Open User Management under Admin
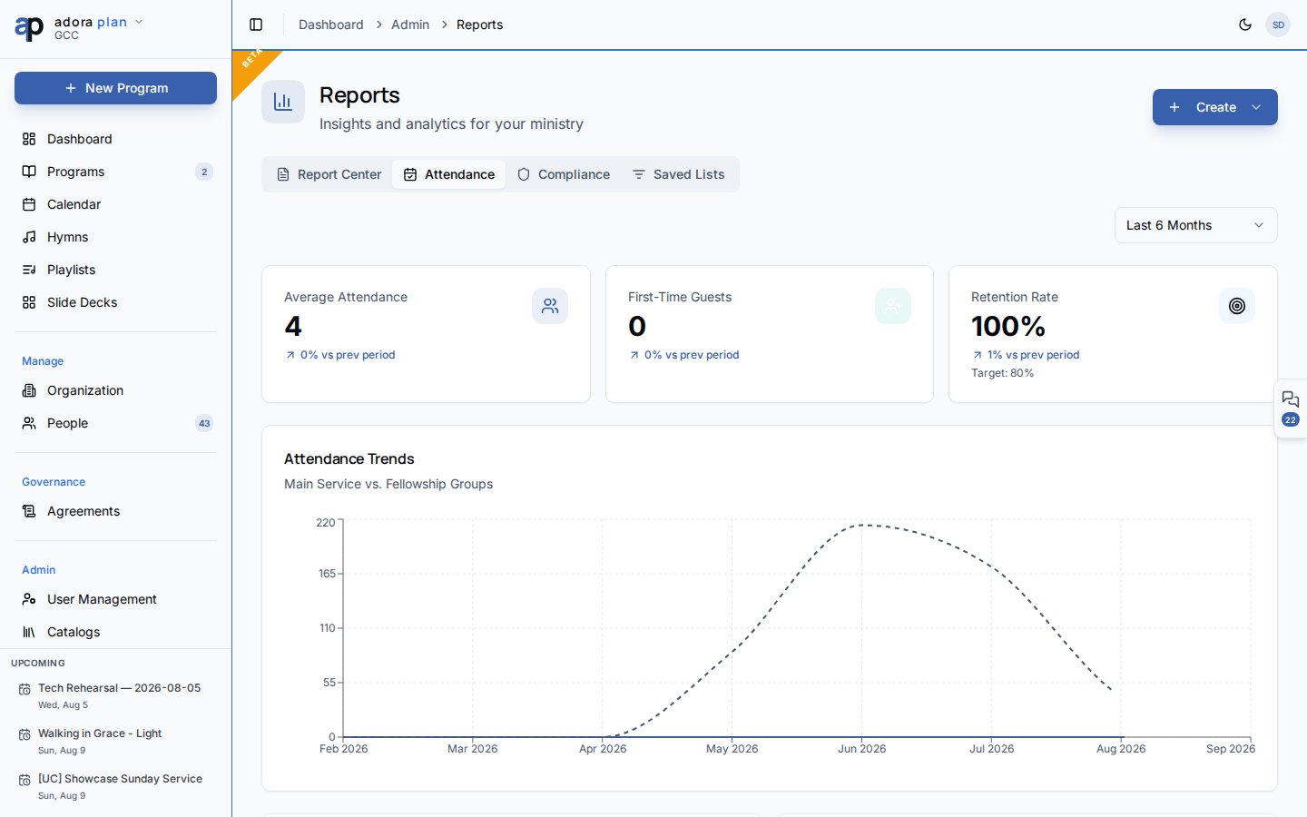The image size is (1307, 817). coord(115,599)
